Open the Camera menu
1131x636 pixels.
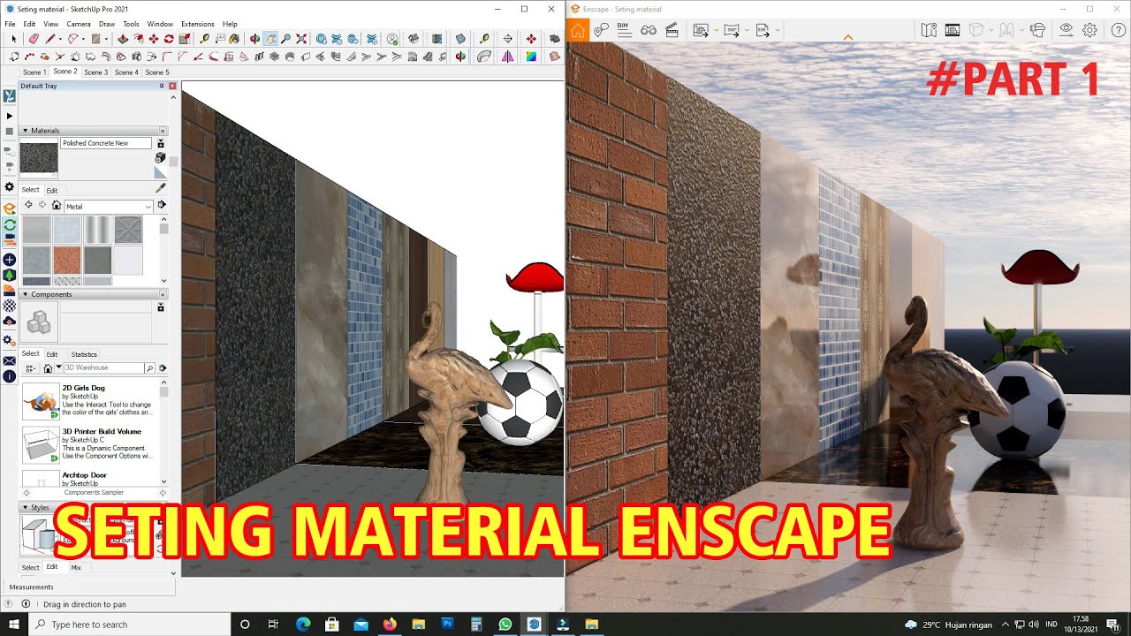pos(79,24)
